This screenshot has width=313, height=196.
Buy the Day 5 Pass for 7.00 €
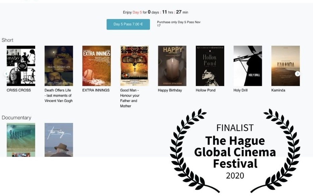[x=128, y=24]
